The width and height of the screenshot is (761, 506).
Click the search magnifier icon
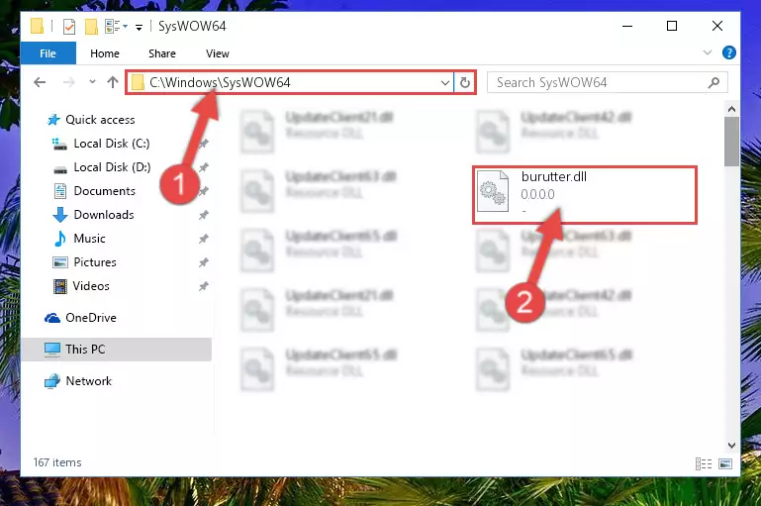pos(713,83)
